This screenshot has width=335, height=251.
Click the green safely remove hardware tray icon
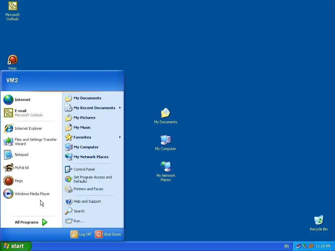[x=305, y=246]
